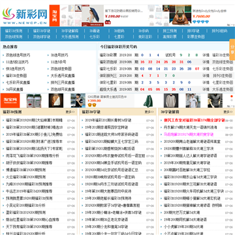Open 七乐彩 navigation item
235x235 pixels.
[95, 37]
